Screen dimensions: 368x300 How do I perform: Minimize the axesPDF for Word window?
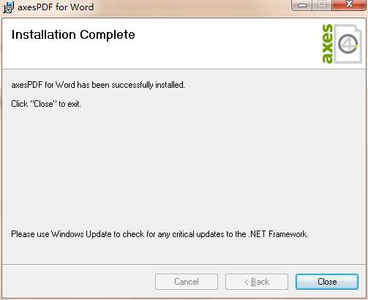click(x=302, y=5)
